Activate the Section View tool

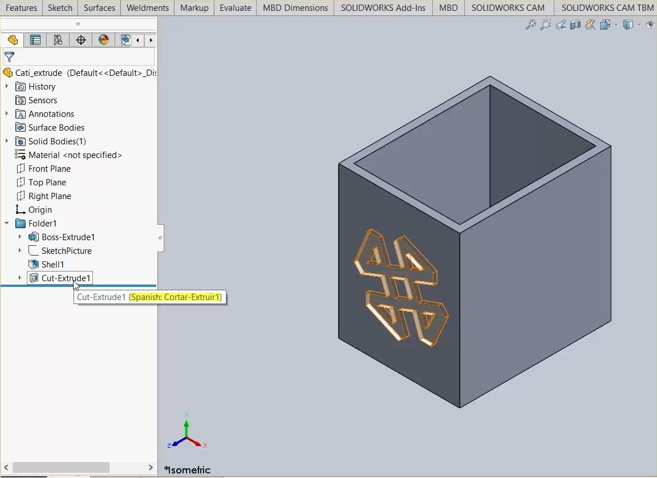(x=575, y=25)
